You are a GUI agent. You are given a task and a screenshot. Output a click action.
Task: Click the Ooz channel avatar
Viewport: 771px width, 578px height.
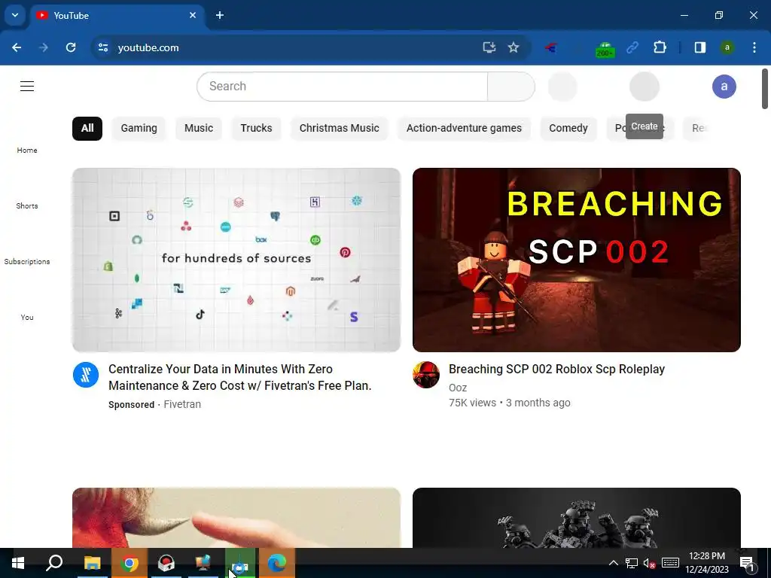(426, 375)
